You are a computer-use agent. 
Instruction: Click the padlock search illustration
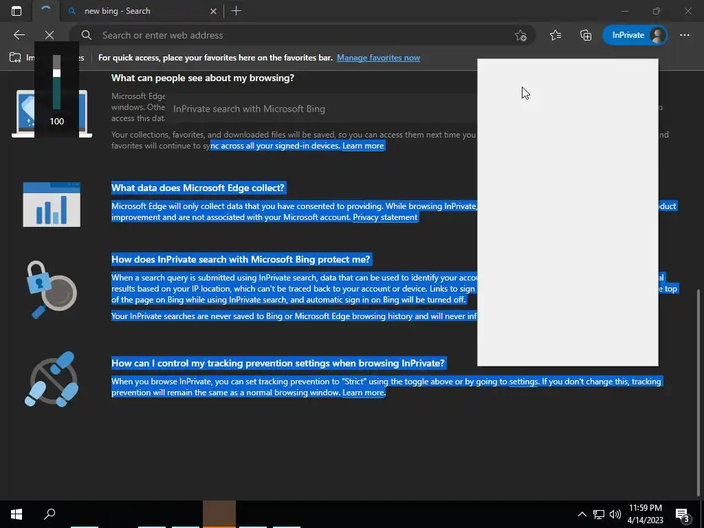pos(52,289)
